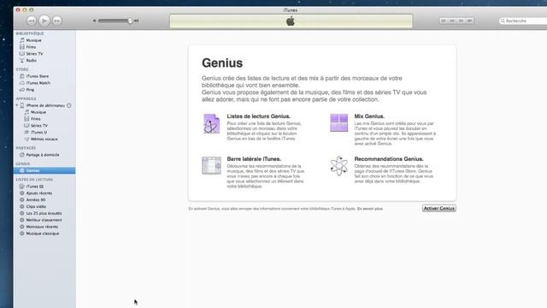Screen dimensions: 547x308
Task: Click the magnifier icon in search field
Action: 503,21
